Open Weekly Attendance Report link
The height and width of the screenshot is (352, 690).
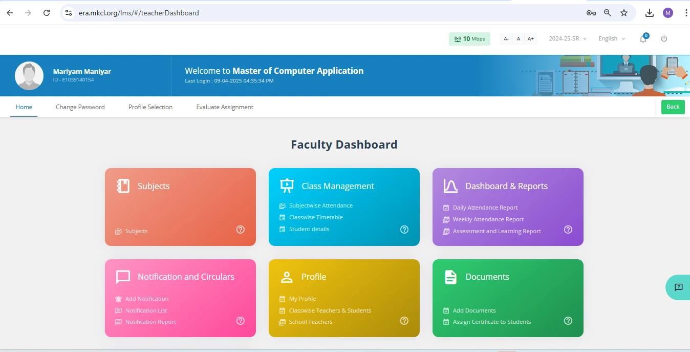[x=488, y=219]
